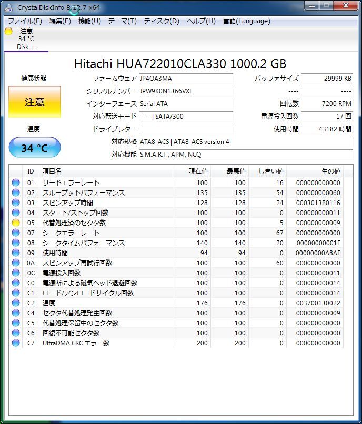362x424 pixels.
Task: Click the serial number field JPW9K0N1366VXL
Action: [186, 91]
